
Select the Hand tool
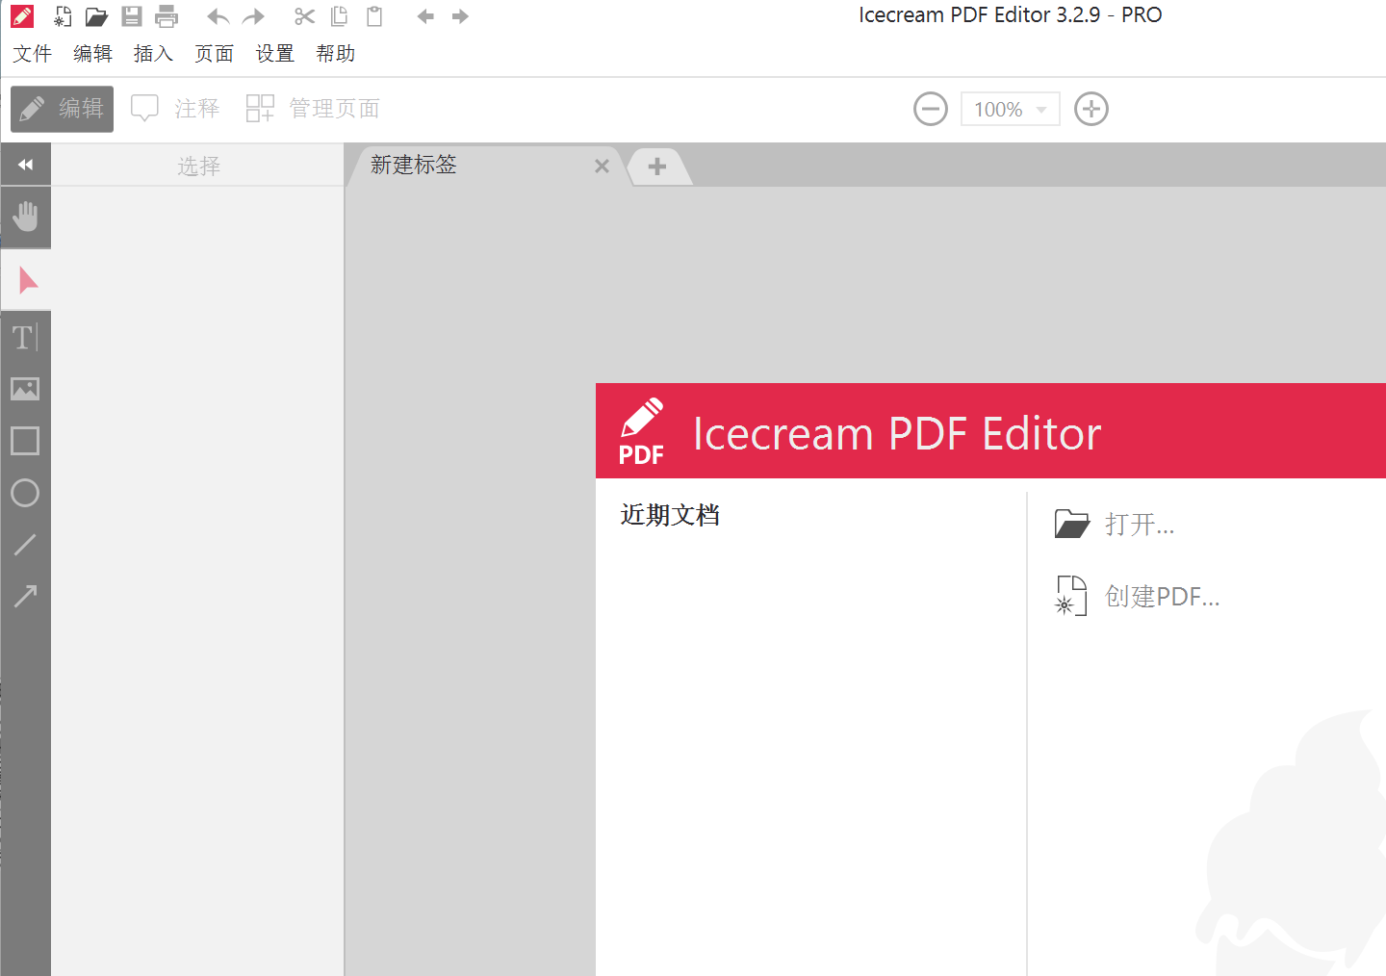(x=26, y=218)
